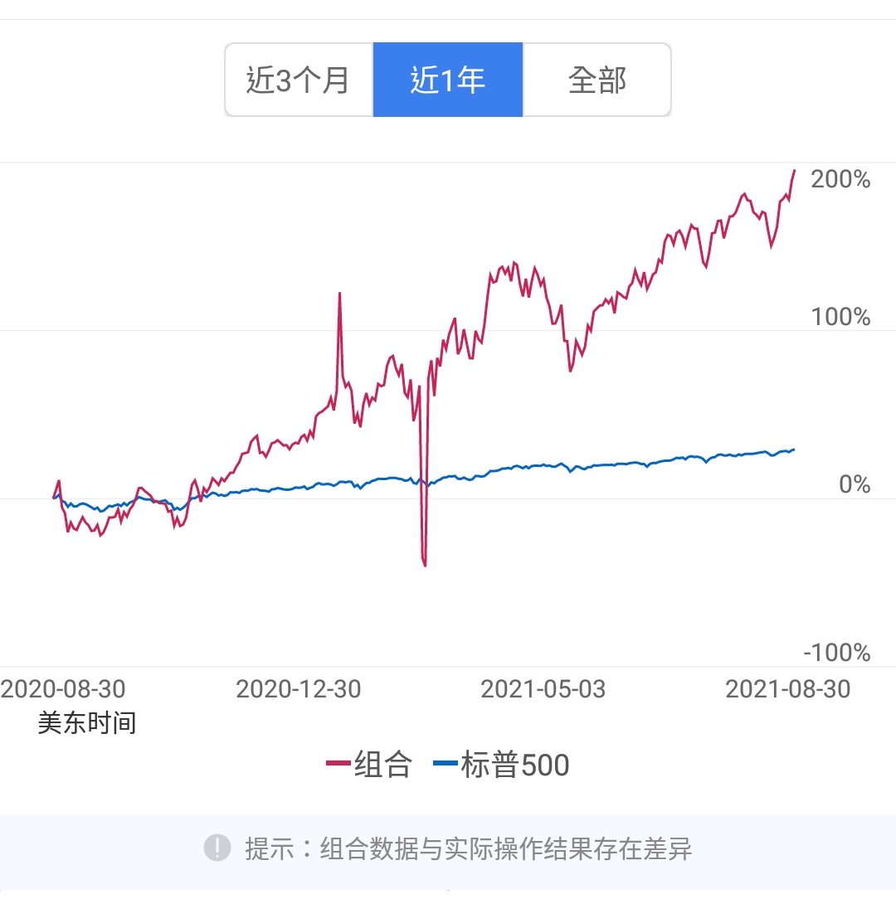Click the red line's lowest dip point
The image size is (896, 899).
pyautogui.click(x=425, y=566)
